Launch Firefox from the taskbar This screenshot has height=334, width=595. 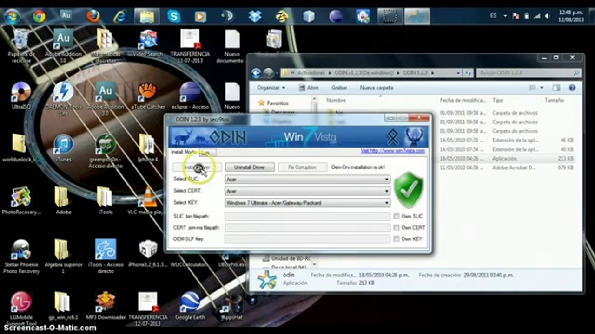(93, 16)
